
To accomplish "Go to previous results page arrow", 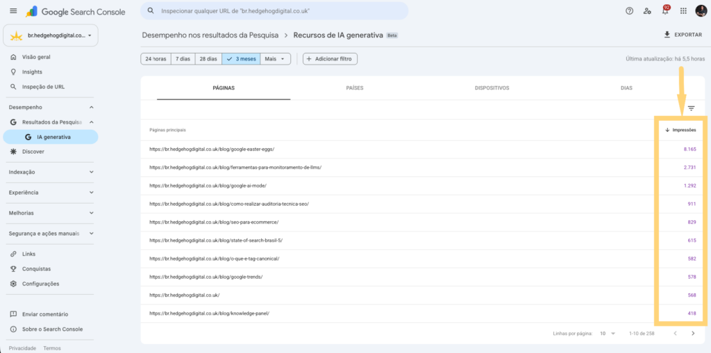I will pyautogui.click(x=675, y=334).
